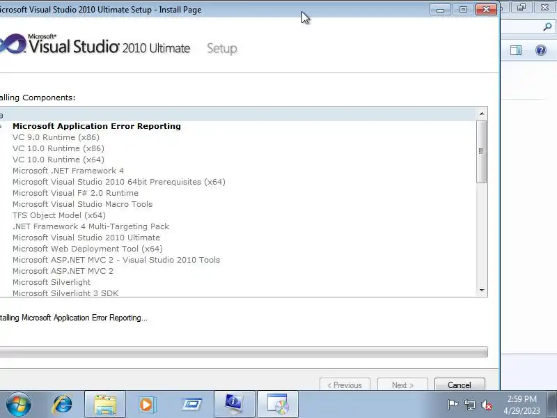
Task: Minimize the Visual Studio setup window
Action: [440, 9]
